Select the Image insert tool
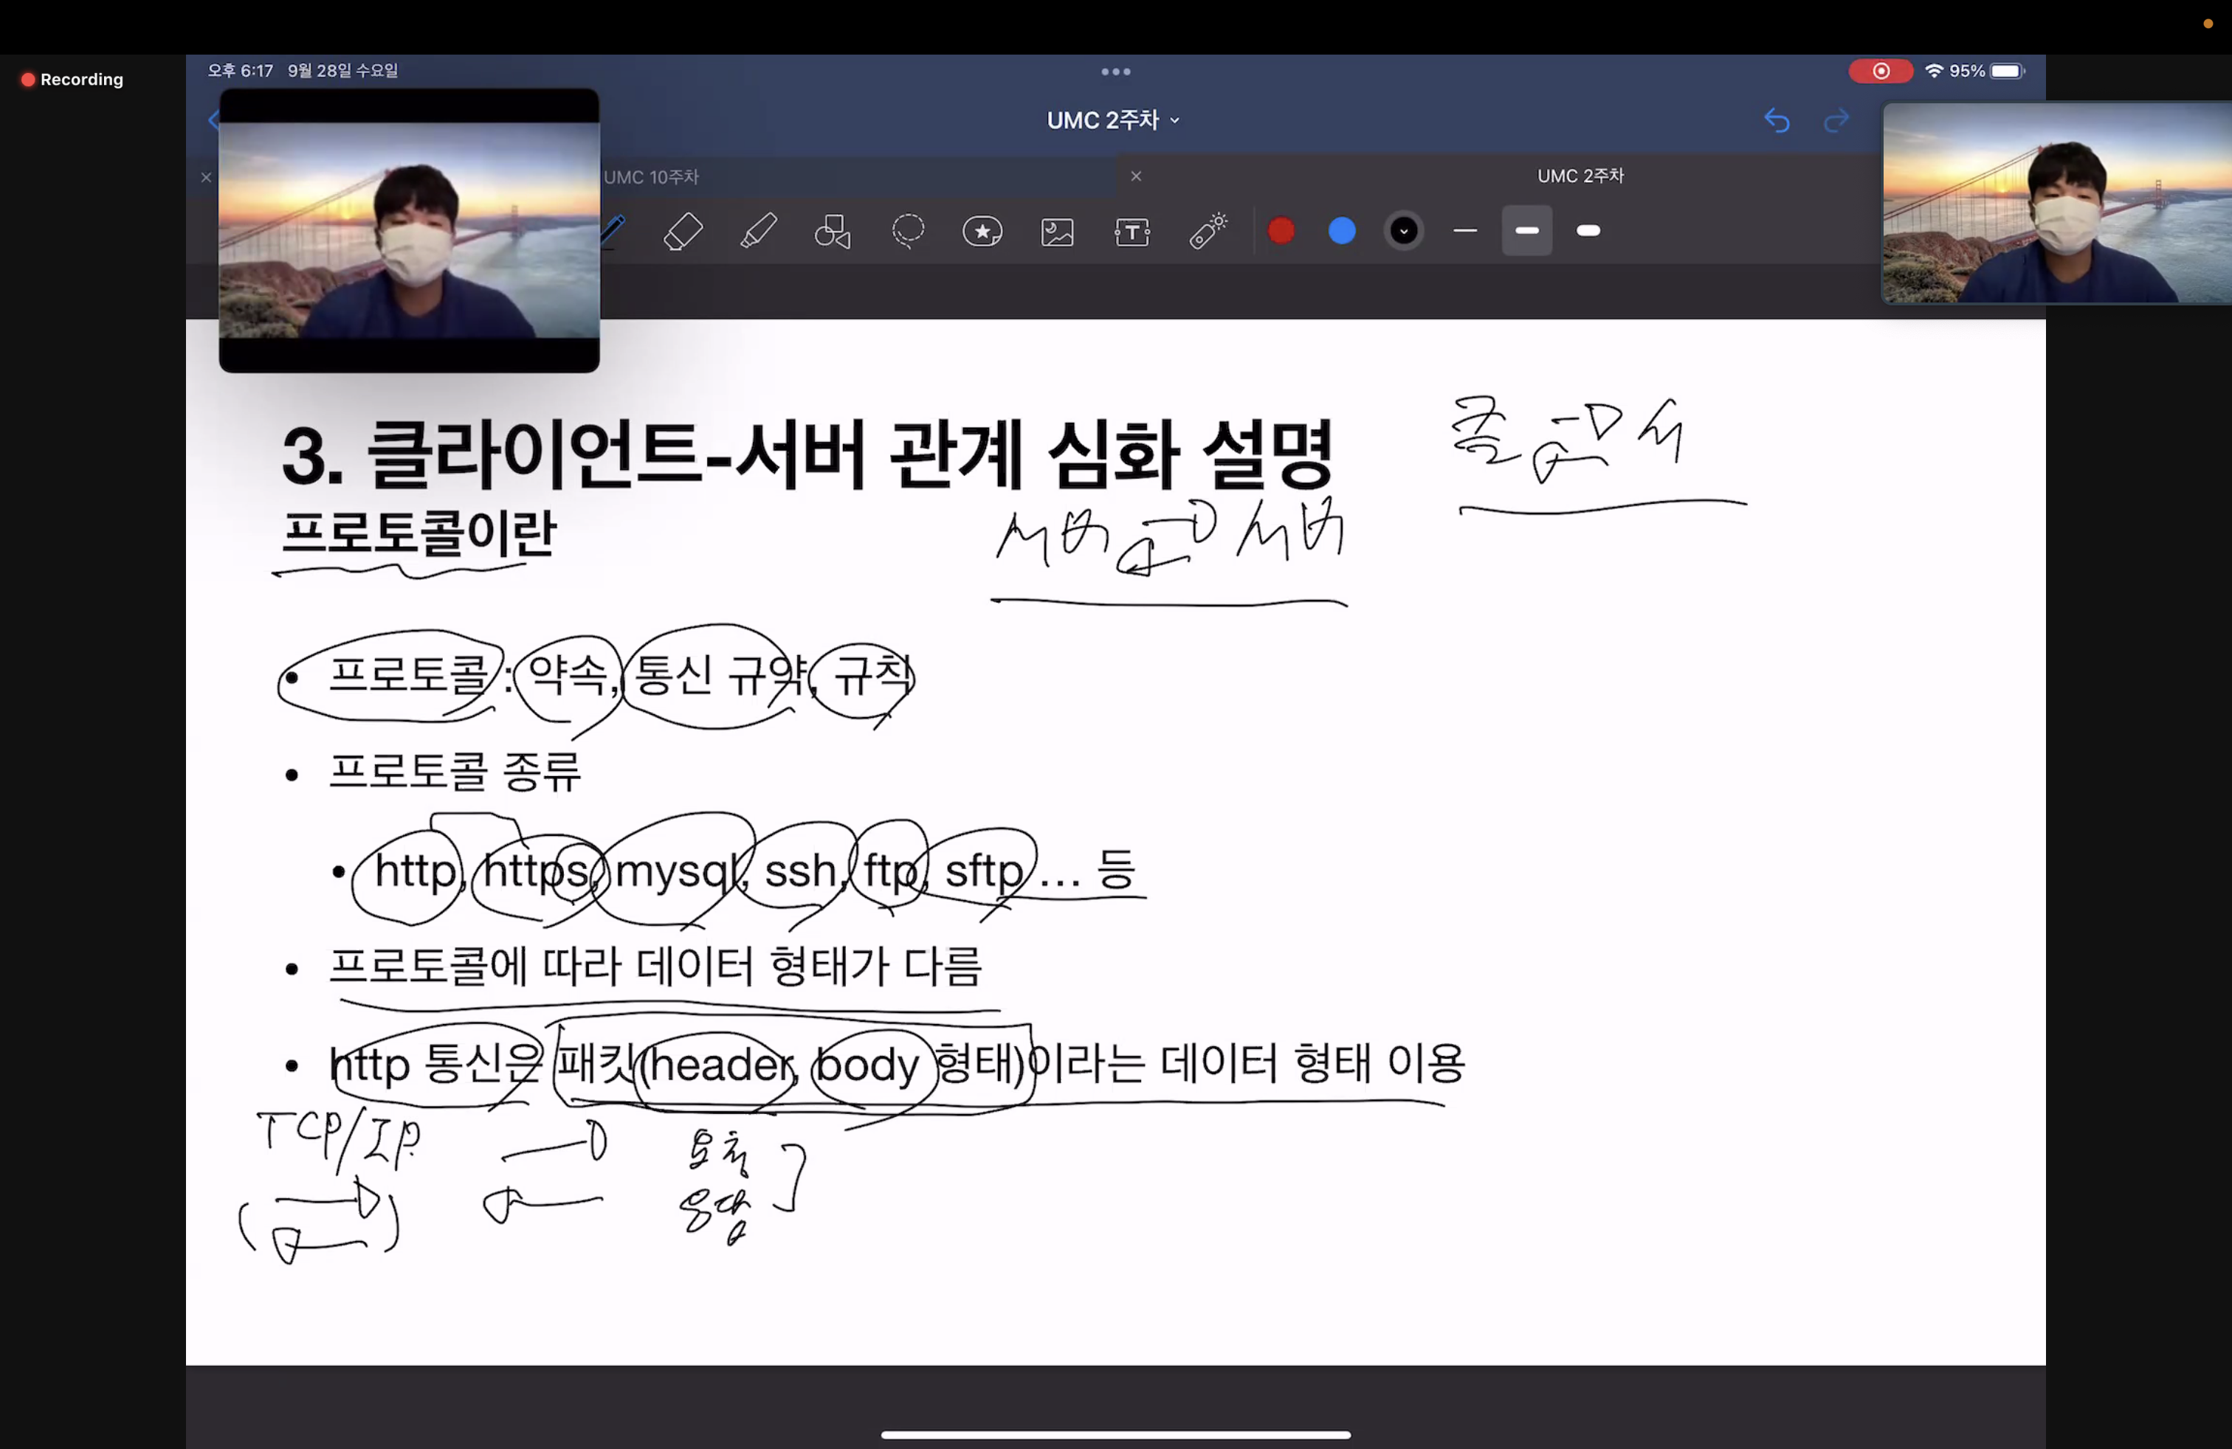This screenshot has width=2232, height=1449. coord(1057,232)
